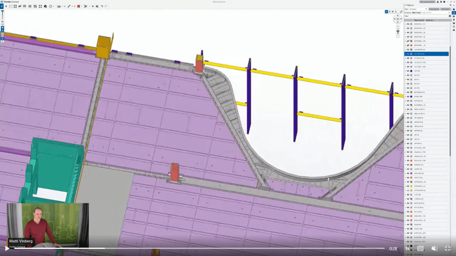Select the arrow pointer tool
The image size is (456, 256).
click(x=6, y=6)
